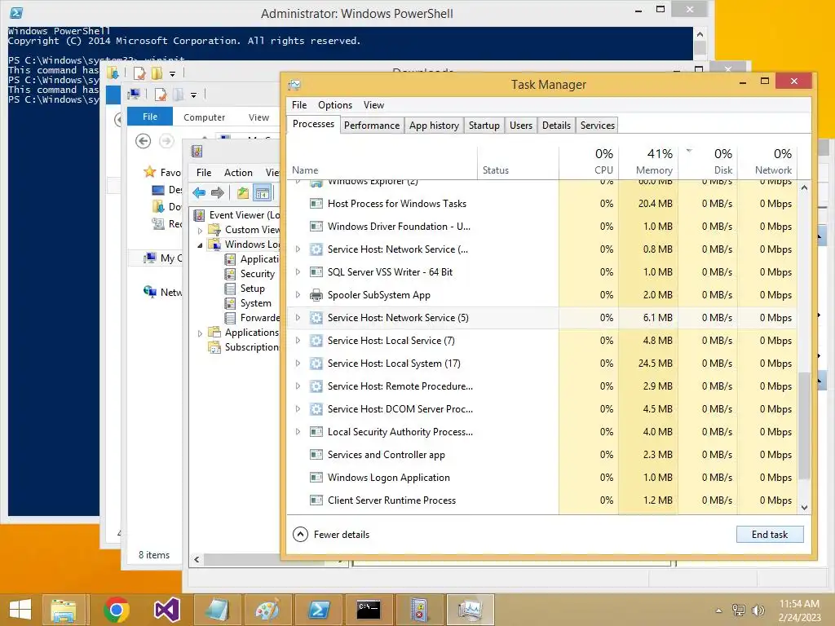
Task: Show hidden tray icons arrow
Action: [718, 611]
